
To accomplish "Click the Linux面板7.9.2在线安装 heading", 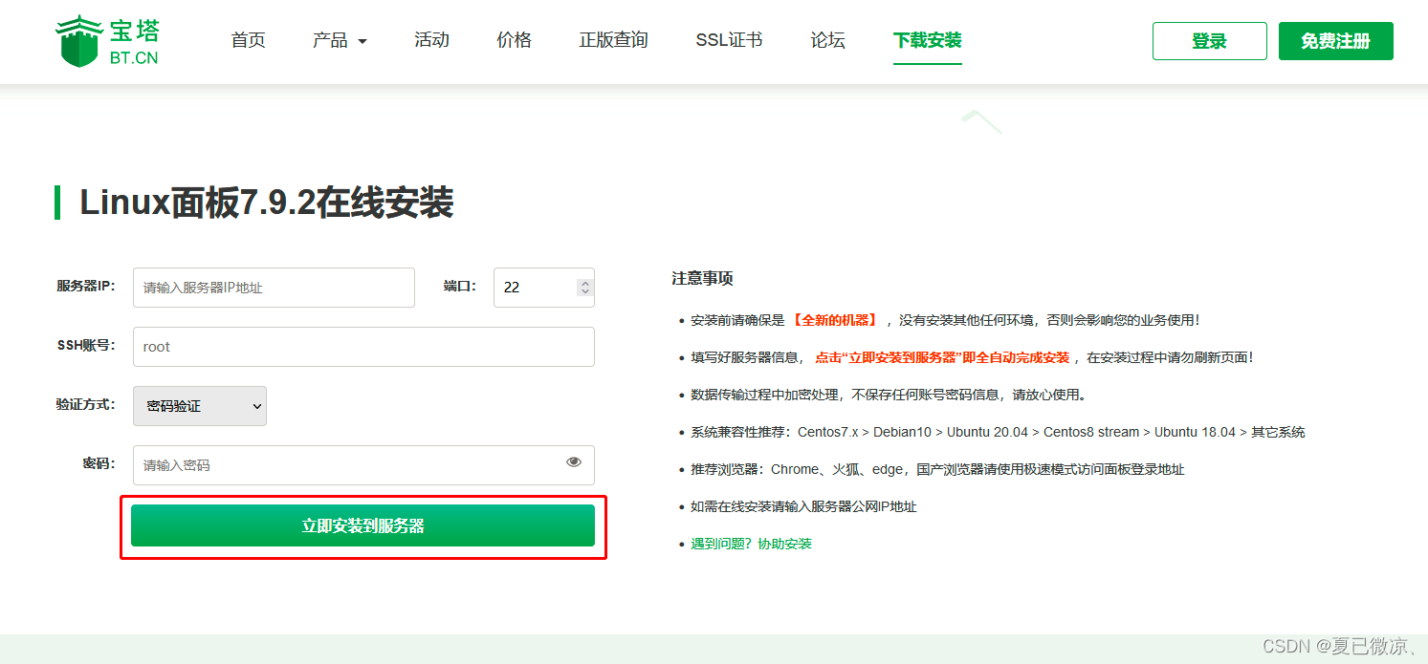I will coord(266,203).
